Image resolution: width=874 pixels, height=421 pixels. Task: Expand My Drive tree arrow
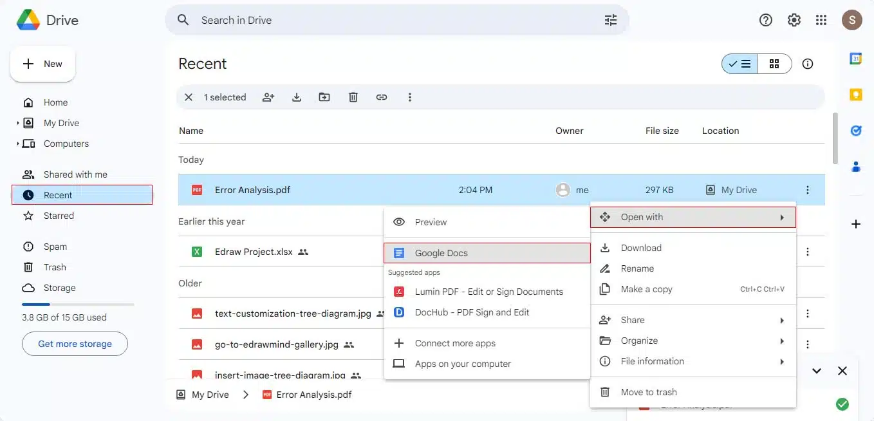[x=18, y=123]
